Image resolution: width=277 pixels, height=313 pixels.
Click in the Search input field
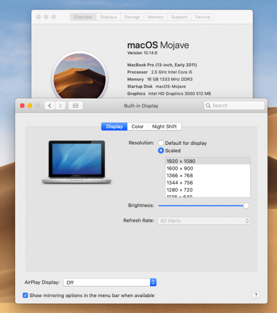pos(234,106)
